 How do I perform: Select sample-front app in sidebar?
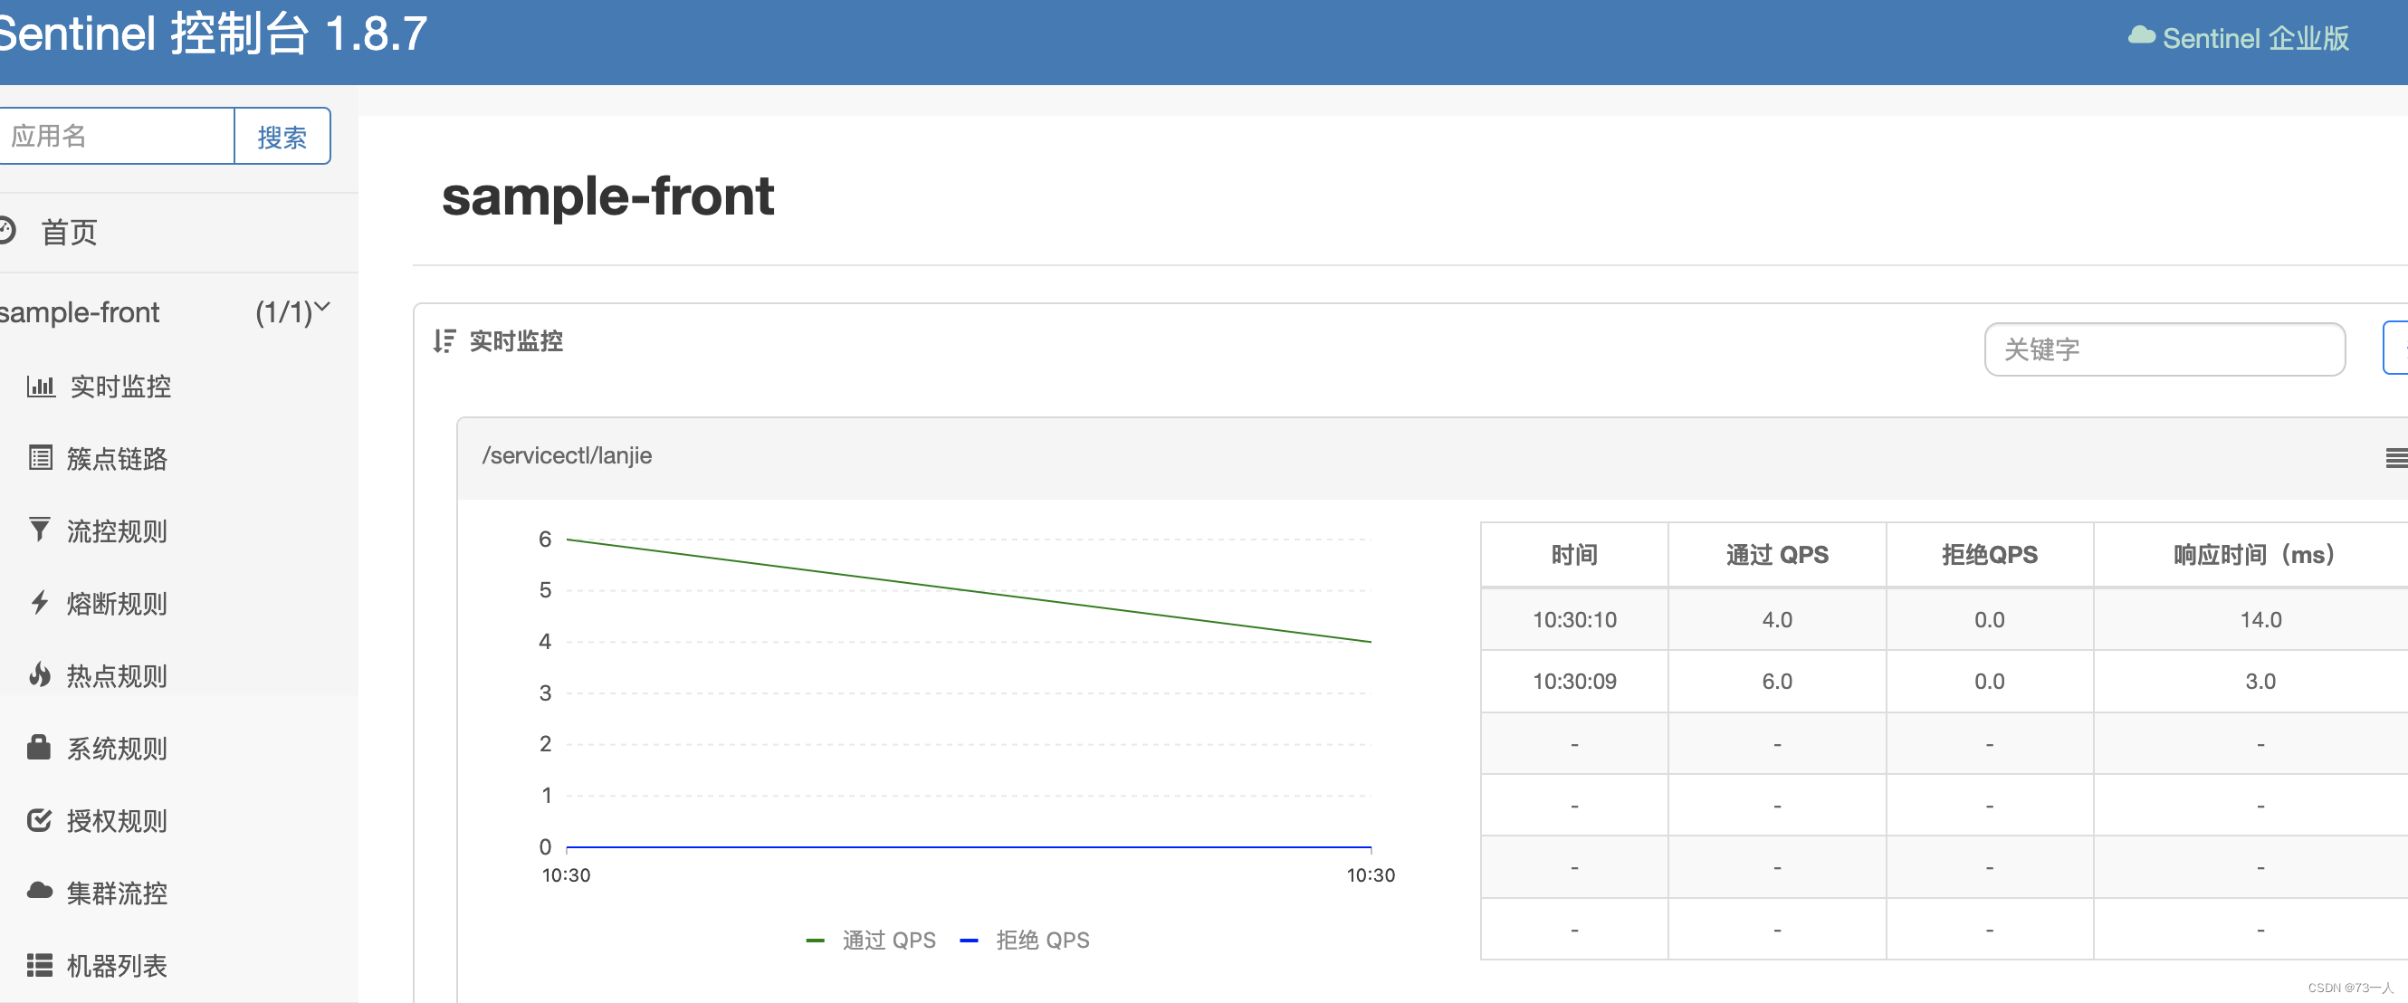click(81, 312)
